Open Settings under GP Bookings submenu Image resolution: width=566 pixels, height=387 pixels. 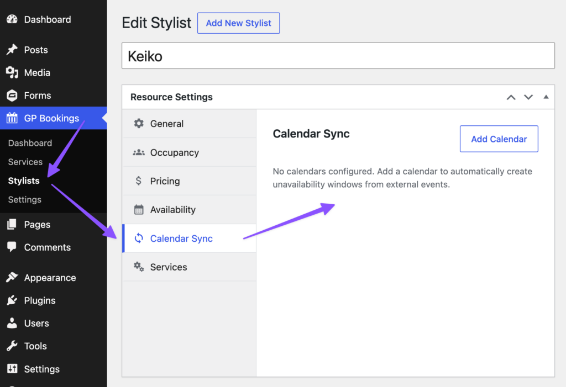pos(24,199)
